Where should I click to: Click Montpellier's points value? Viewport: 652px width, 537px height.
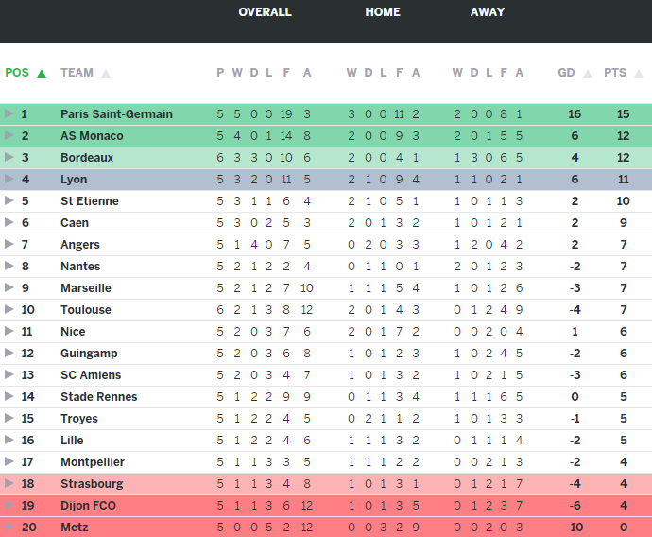point(624,461)
